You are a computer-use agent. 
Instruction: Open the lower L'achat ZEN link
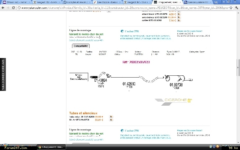132,131
